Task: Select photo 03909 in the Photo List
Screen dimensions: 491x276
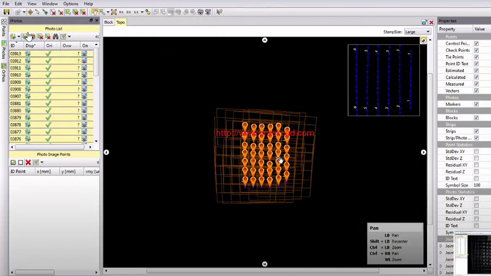Action: tap(16, 82)
